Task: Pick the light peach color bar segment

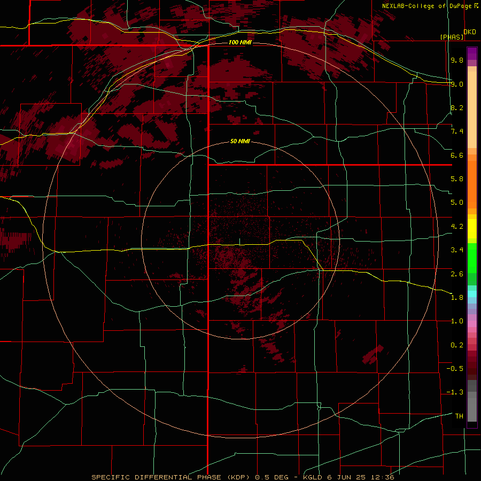Action: (x=472, y=110)
